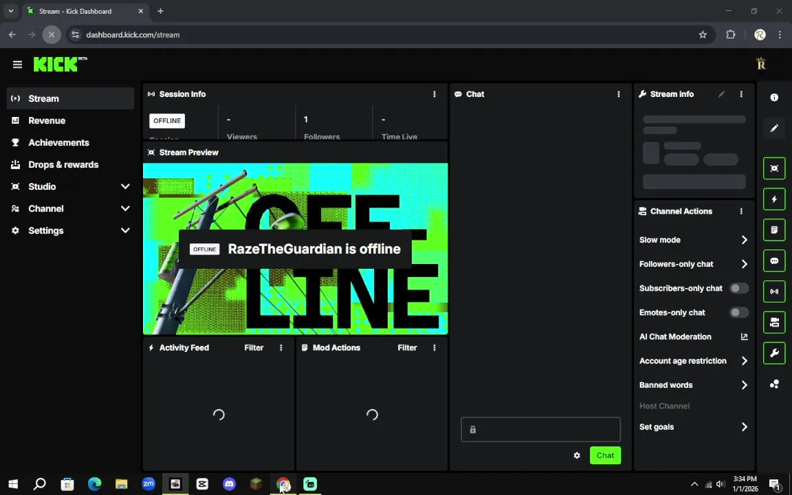Screen dimensions: 792x495
Task: Open Chat panel three-dot menu
Action: click(x=619, y=94)
